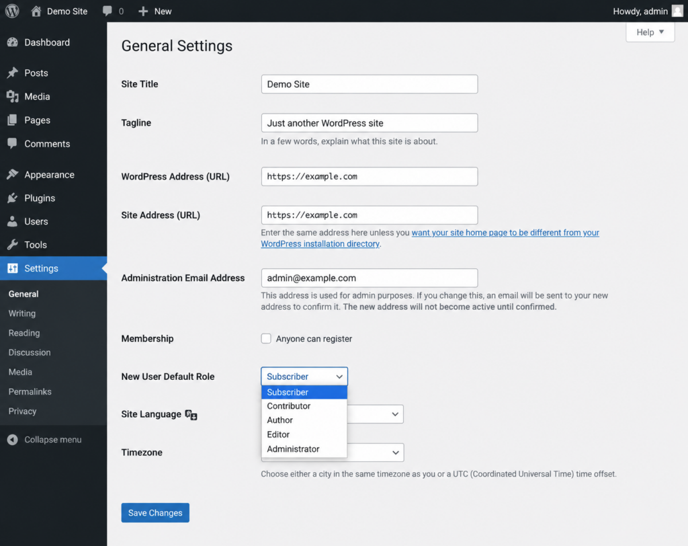
Task: Click the Settings menu label
Action: click(41, 268)
